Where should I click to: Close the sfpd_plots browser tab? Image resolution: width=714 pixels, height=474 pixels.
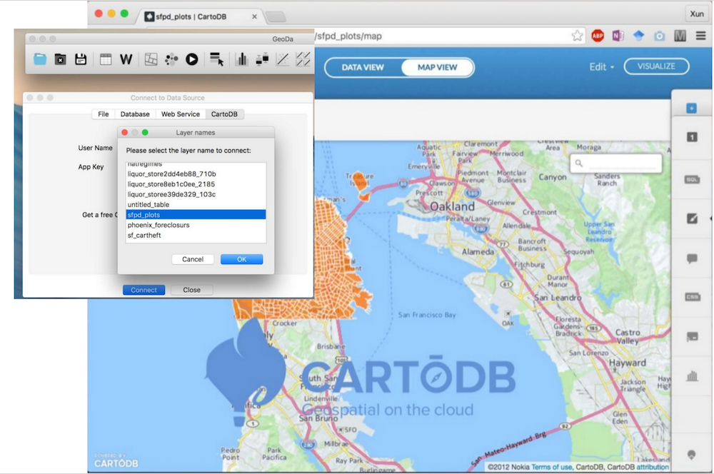(x=254, y=17)
